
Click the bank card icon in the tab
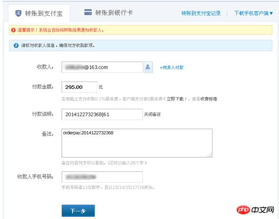88,13
